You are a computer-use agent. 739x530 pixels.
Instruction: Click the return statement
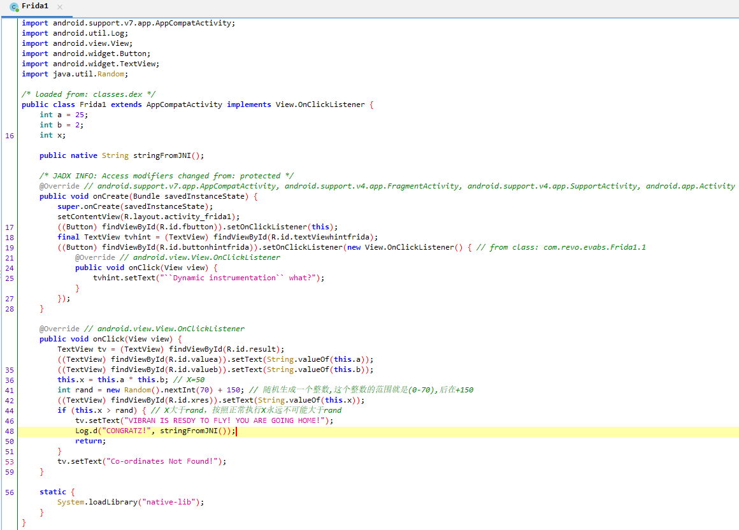pyautogui.click(x=90, y=441)
